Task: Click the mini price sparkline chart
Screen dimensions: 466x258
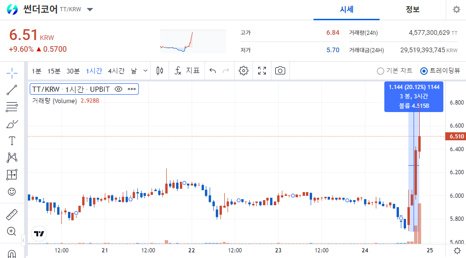Action: [x=193, y=41]
